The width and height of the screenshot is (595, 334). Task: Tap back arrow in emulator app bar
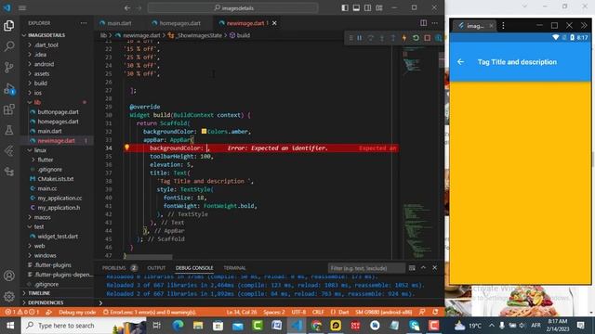click(x=460, y=62)
